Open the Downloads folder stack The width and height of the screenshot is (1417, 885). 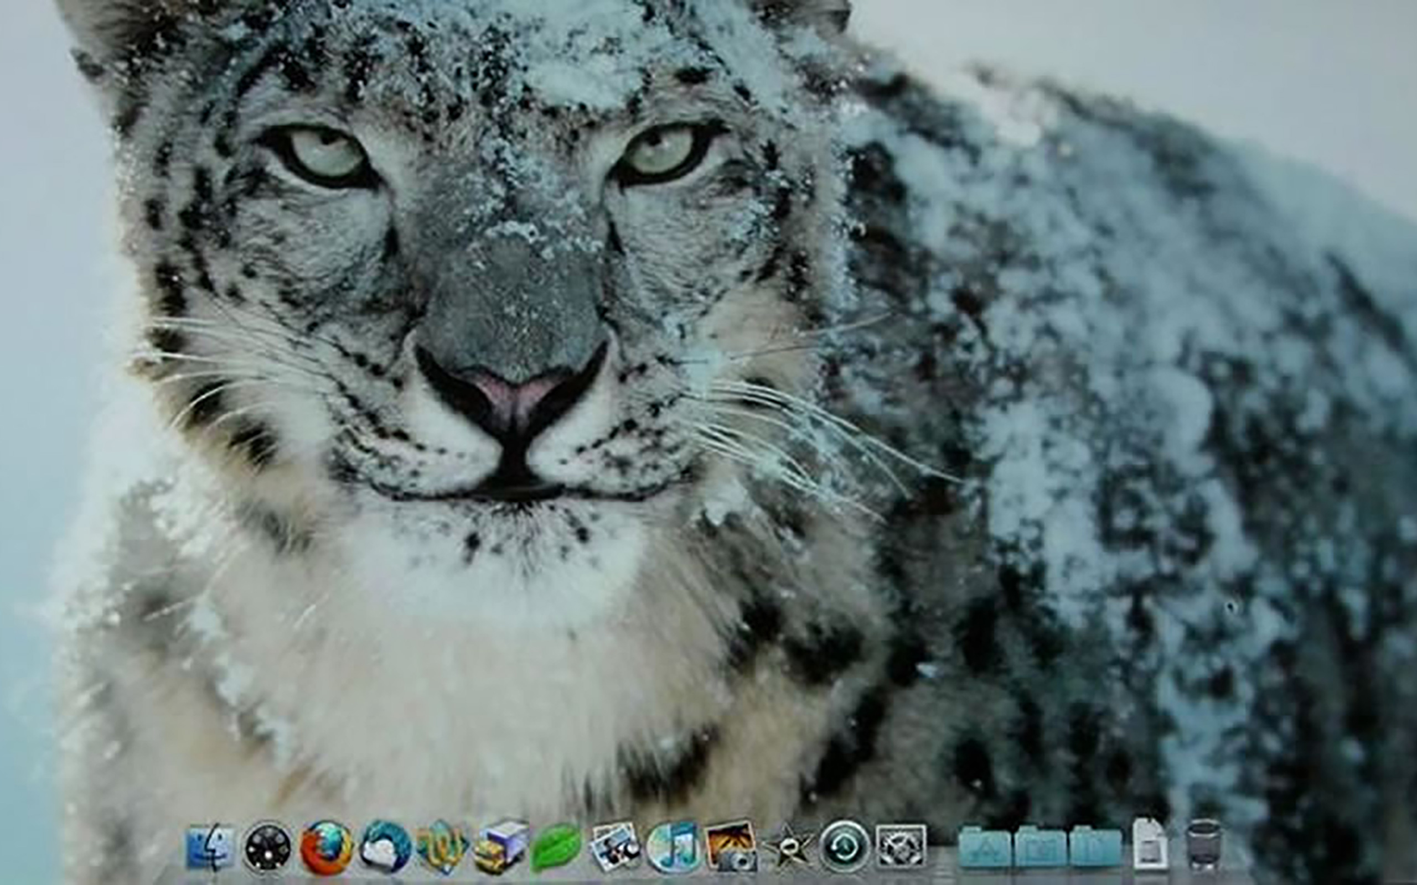(1095, 847)
